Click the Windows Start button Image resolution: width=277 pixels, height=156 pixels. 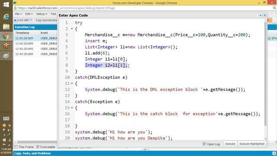tap(6, 5)
